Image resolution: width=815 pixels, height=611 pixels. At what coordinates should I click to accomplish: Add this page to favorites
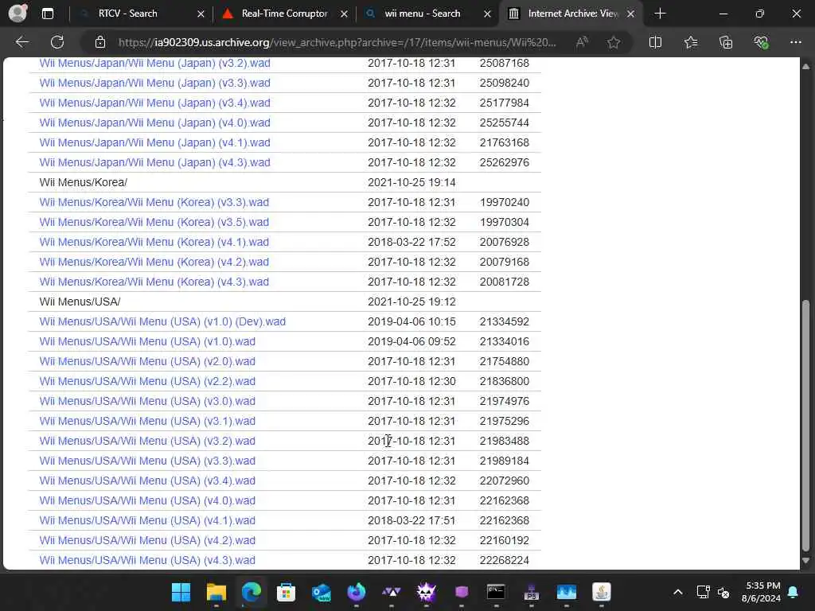[x=614, y=42]
